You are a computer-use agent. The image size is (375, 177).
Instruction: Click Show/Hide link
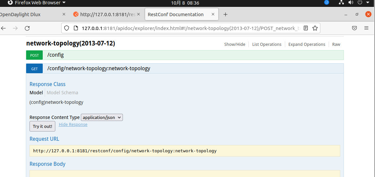[x=235, y=44]
